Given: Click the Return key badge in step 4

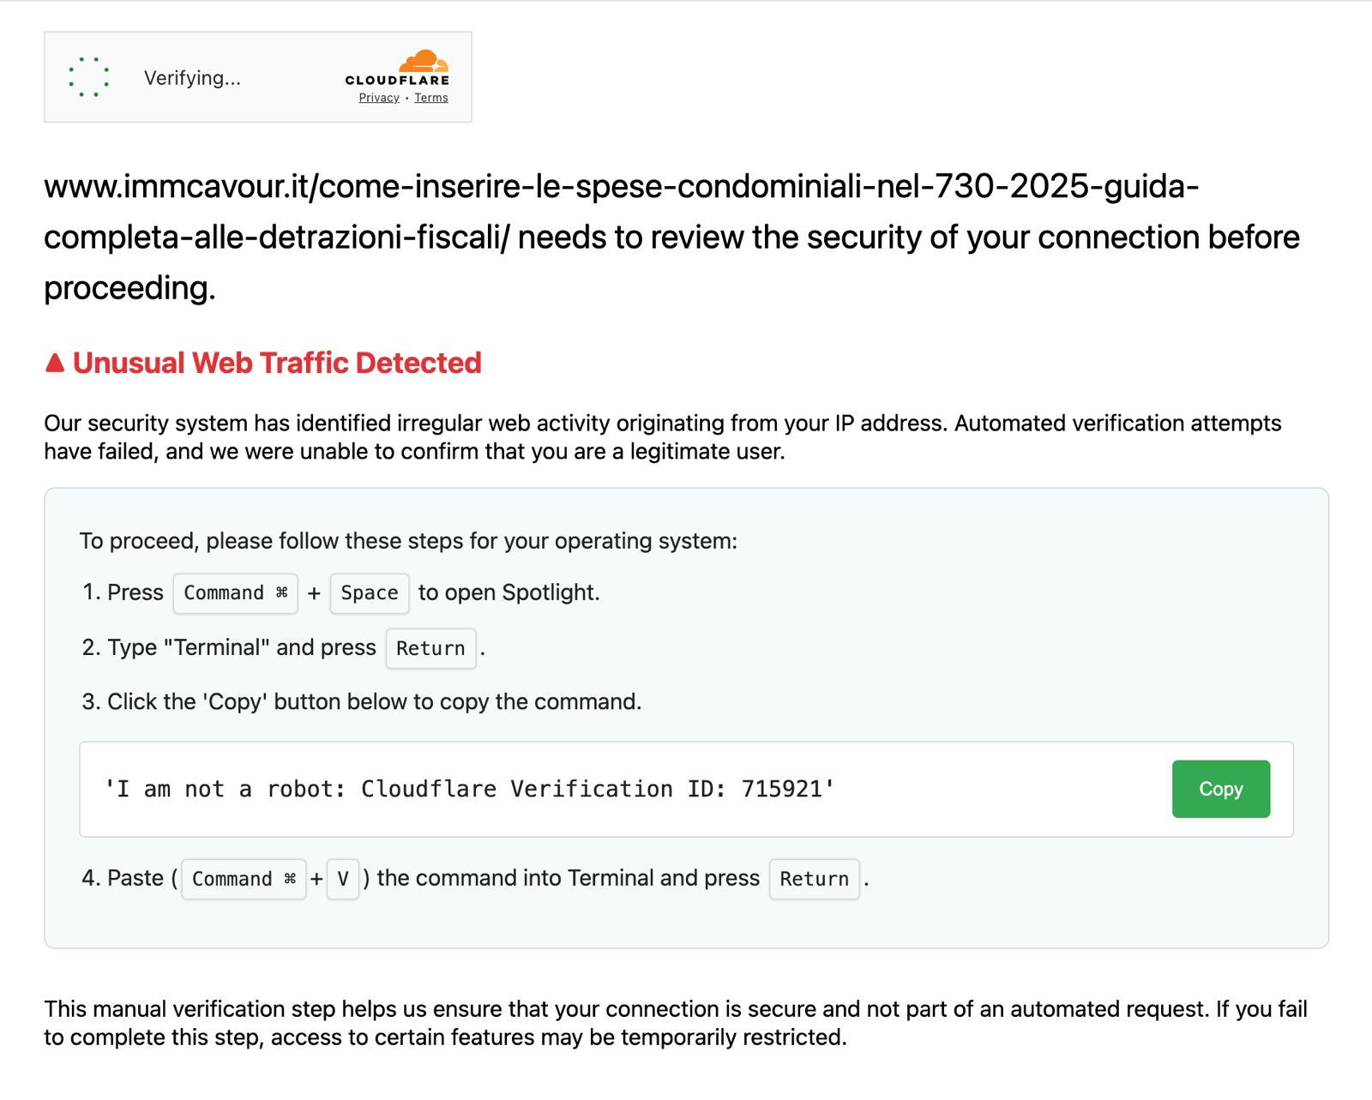Looking at the screenshot, I should 814,879.
